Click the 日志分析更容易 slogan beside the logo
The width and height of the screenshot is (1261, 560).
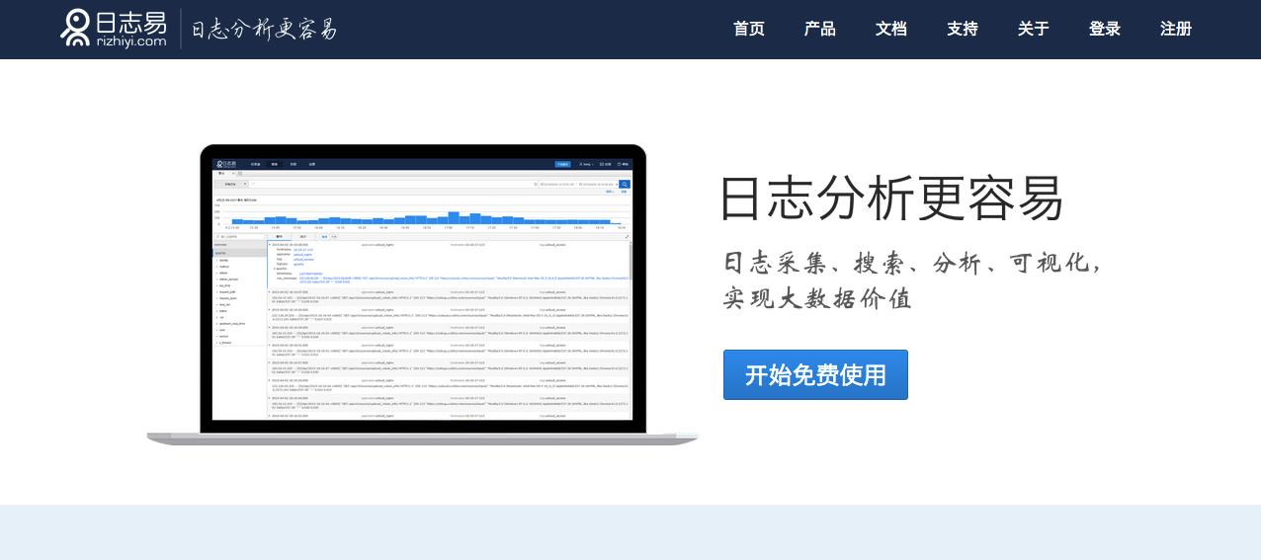point(264,29)
